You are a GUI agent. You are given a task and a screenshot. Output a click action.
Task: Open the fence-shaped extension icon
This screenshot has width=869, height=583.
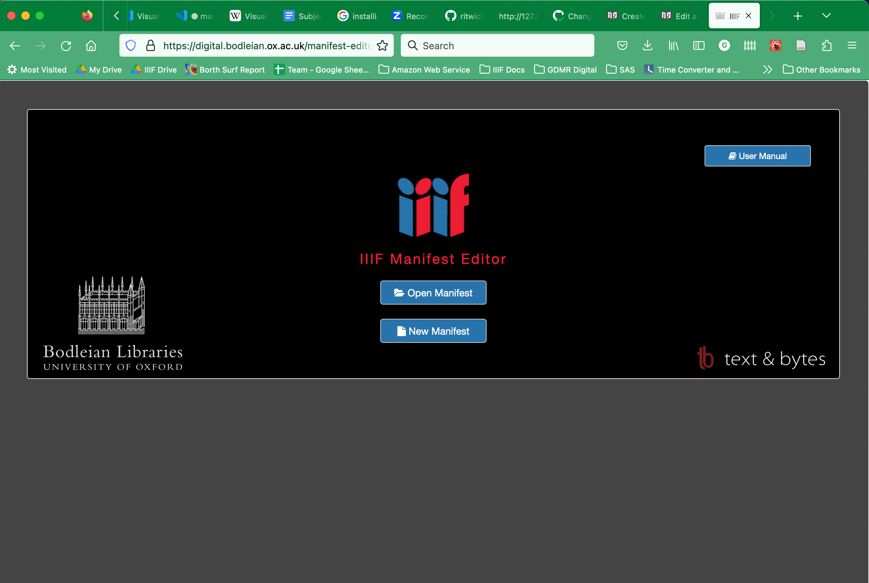tap(750, 46)
